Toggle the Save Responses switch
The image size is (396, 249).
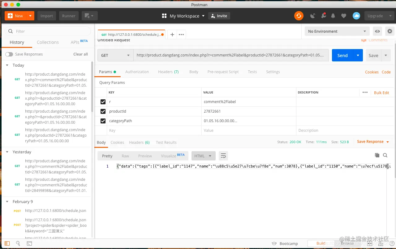(9, 54)
